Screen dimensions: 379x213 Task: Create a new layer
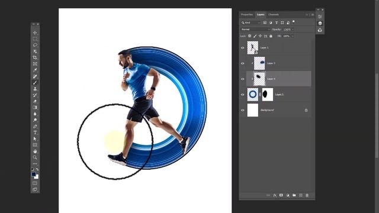point(301,195)
